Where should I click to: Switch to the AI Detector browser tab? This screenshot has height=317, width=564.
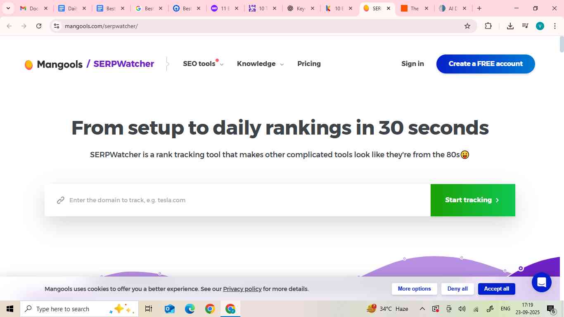[x=449, y=8]
